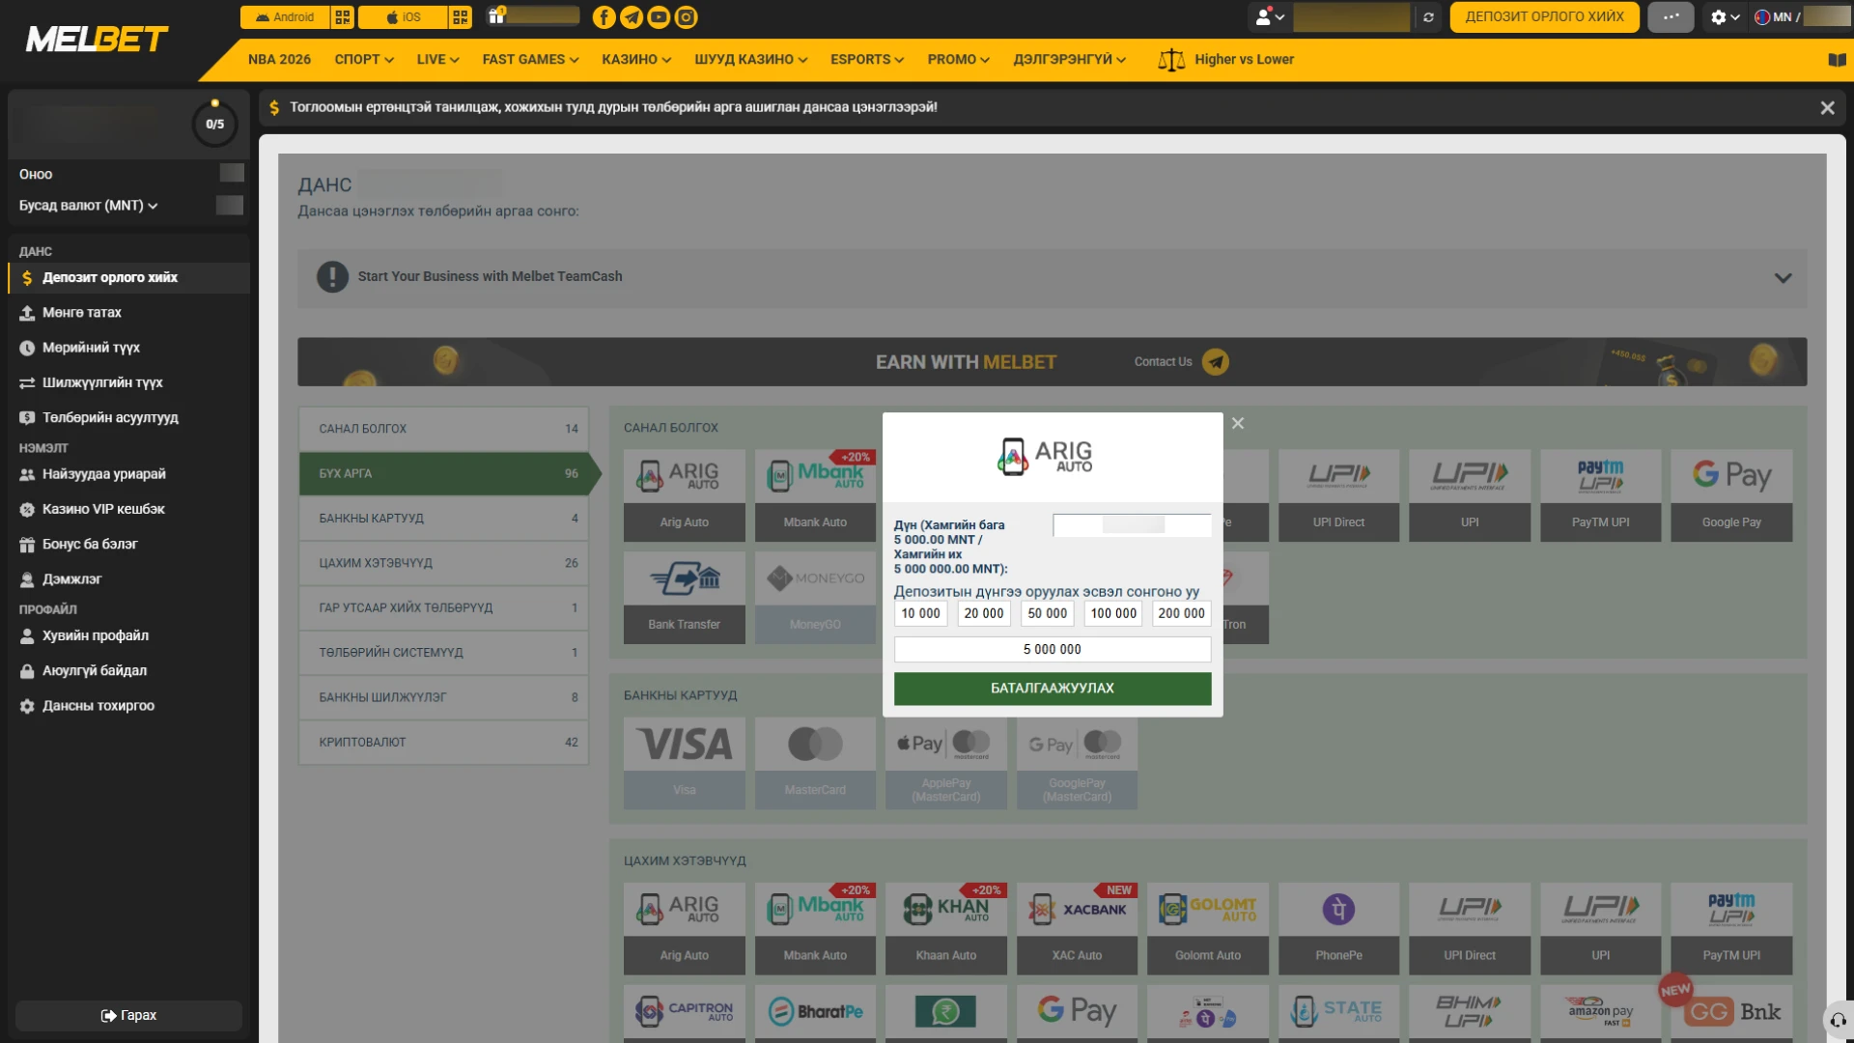This screenshot has height=1043, width=1854.
Task: Open Мөрийний түүх in sidebar
Action: click(128, 348)
